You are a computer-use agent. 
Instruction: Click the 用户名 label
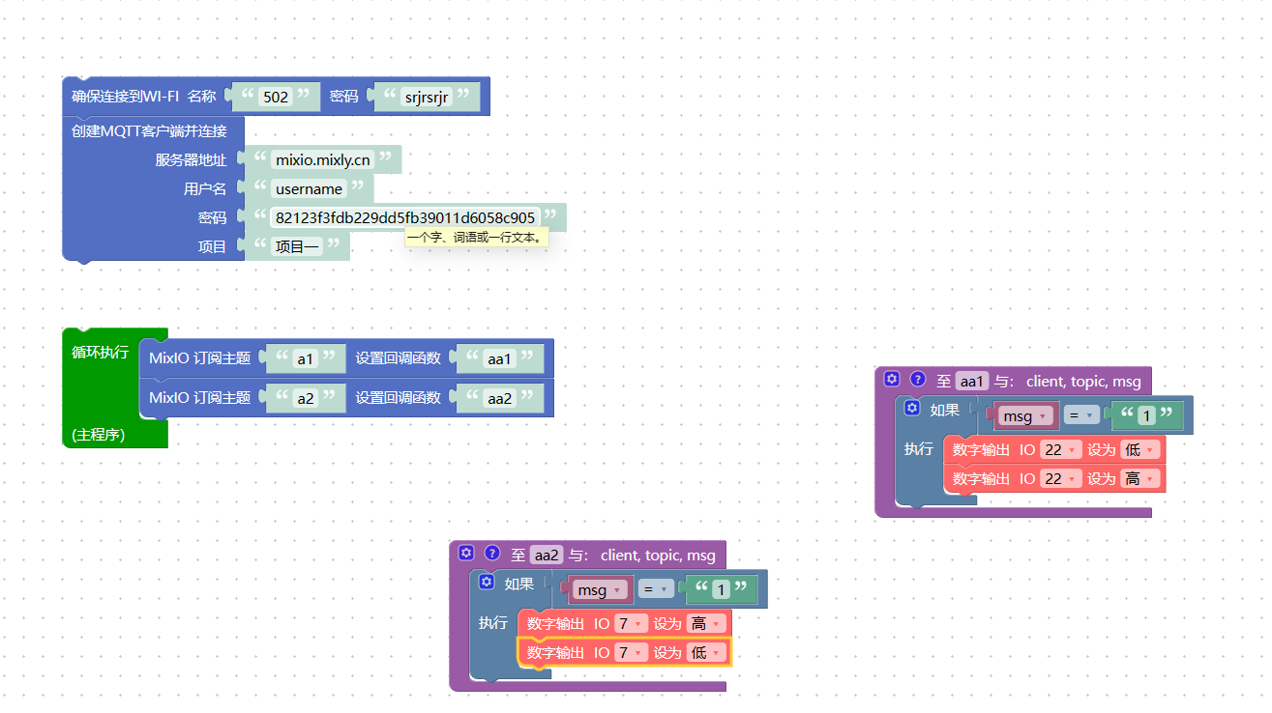(x=205, y=189)
